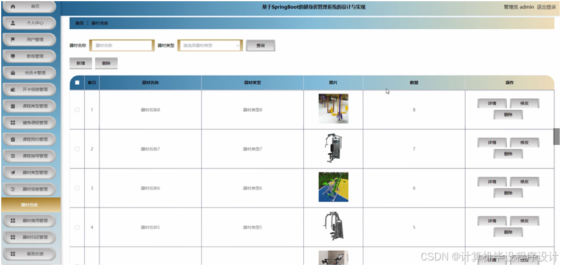This screenshot has width=561, height=266.
Task: Click the 开卡信息管理 sidebar icon
Action: [13, 90]
